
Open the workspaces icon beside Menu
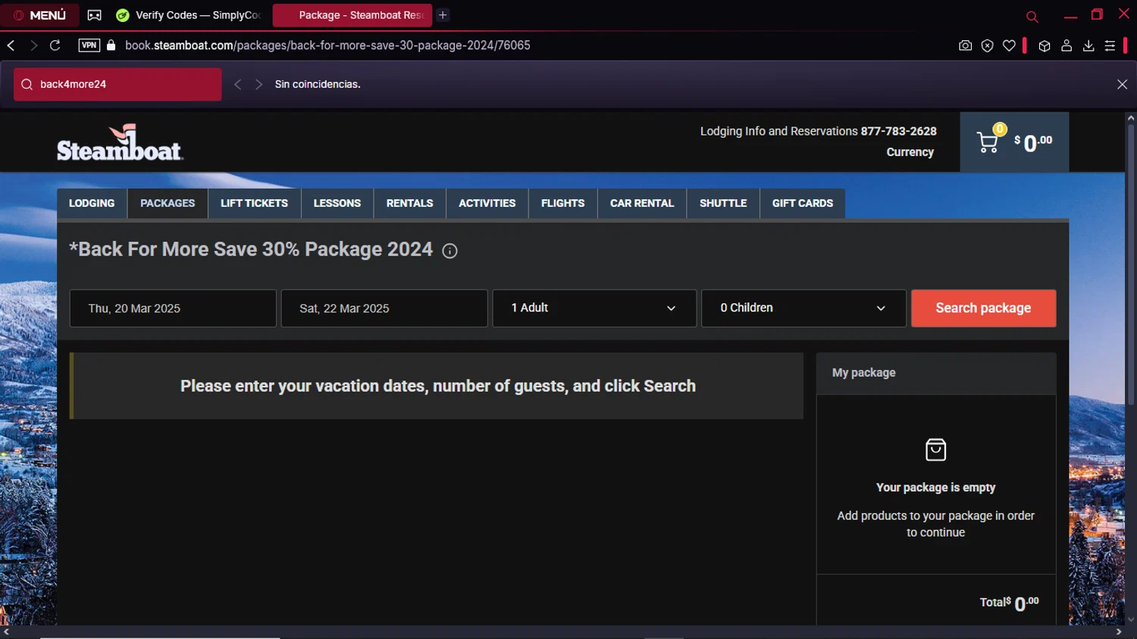(x=95, y=15)
